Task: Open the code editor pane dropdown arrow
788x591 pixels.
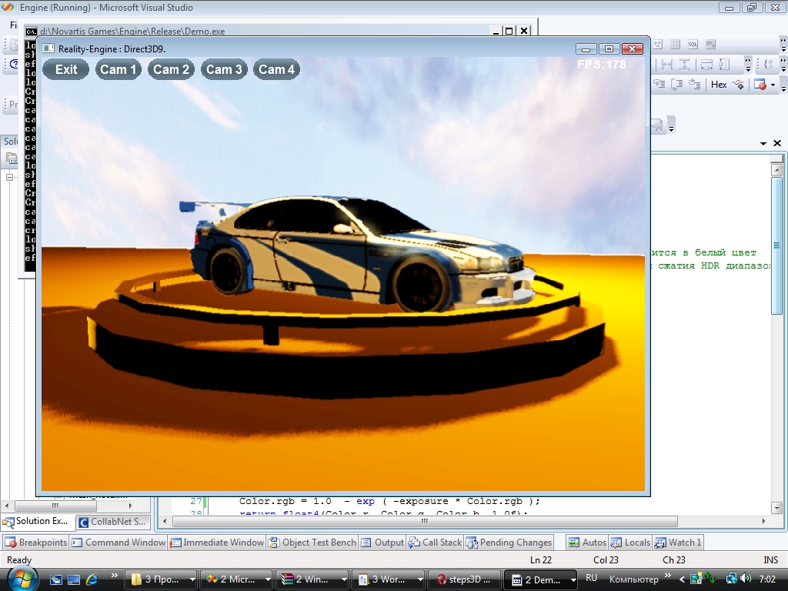Action: tap(763, 144)
